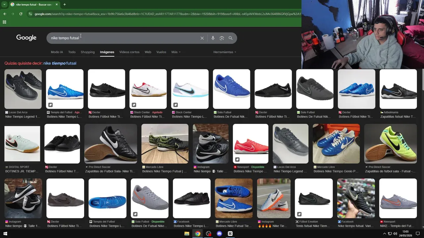The height and width of the screenshot is (238, 424).
Task: Click product tag icon on Fútbol Emotion image
Action: [x=299, y=214]
